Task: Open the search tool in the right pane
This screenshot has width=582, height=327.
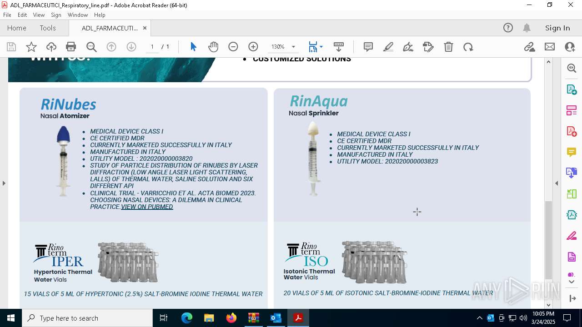Action: [572, 68]
